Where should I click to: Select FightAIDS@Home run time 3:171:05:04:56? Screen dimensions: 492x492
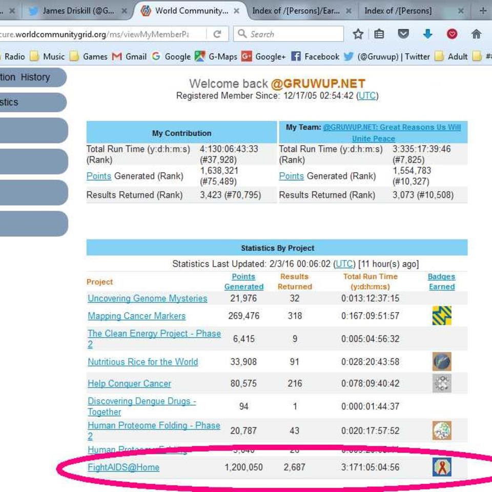[370, 467]
